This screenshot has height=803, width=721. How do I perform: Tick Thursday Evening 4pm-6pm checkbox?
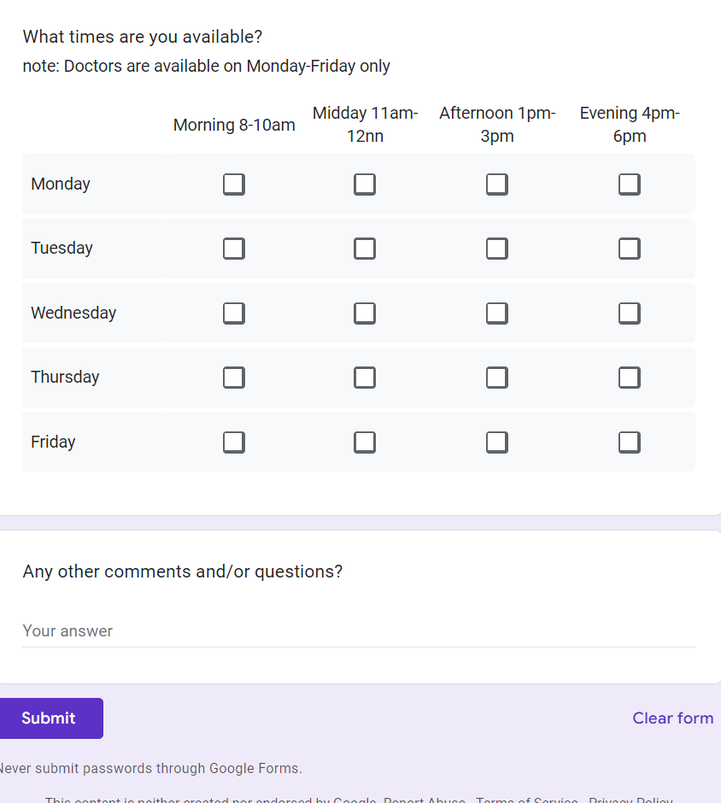point(630,378)
